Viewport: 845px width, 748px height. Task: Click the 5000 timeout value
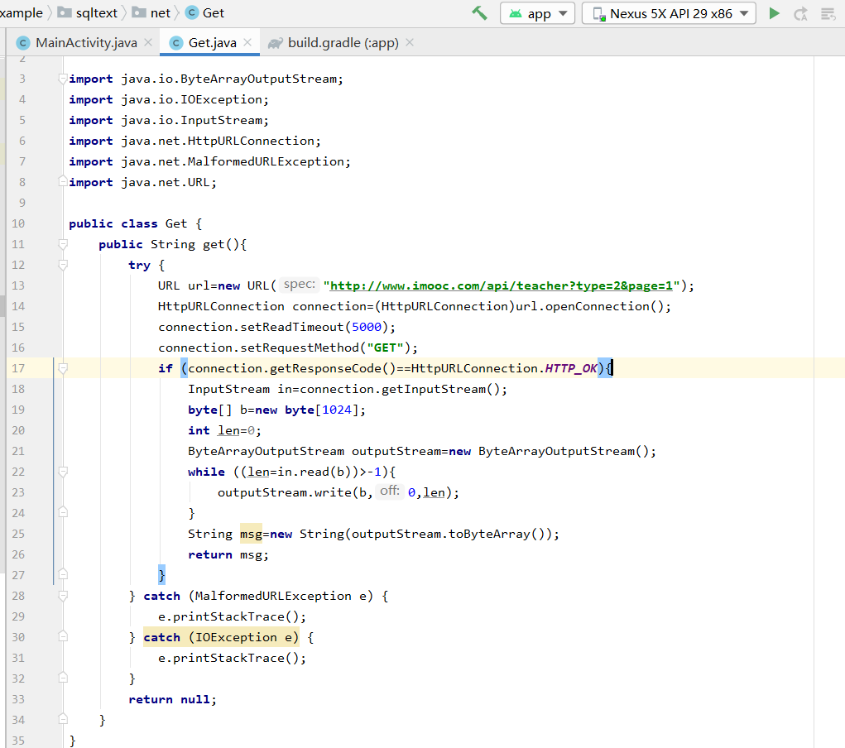367,327
